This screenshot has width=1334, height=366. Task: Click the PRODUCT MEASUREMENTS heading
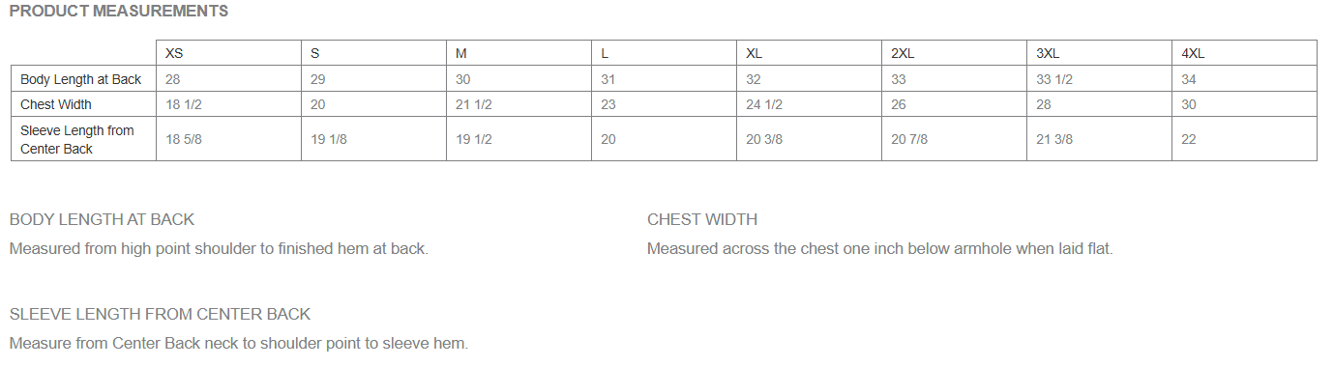119,12
